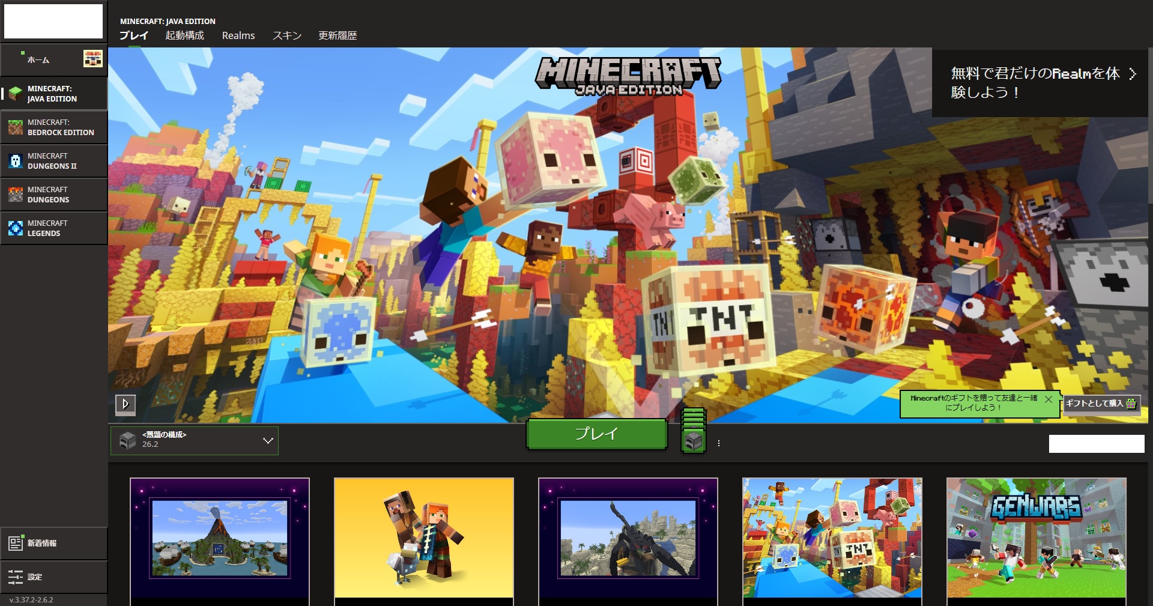Switch to the スキン tab
This screenshot has width=1153, height=606.
pos(287,35)
